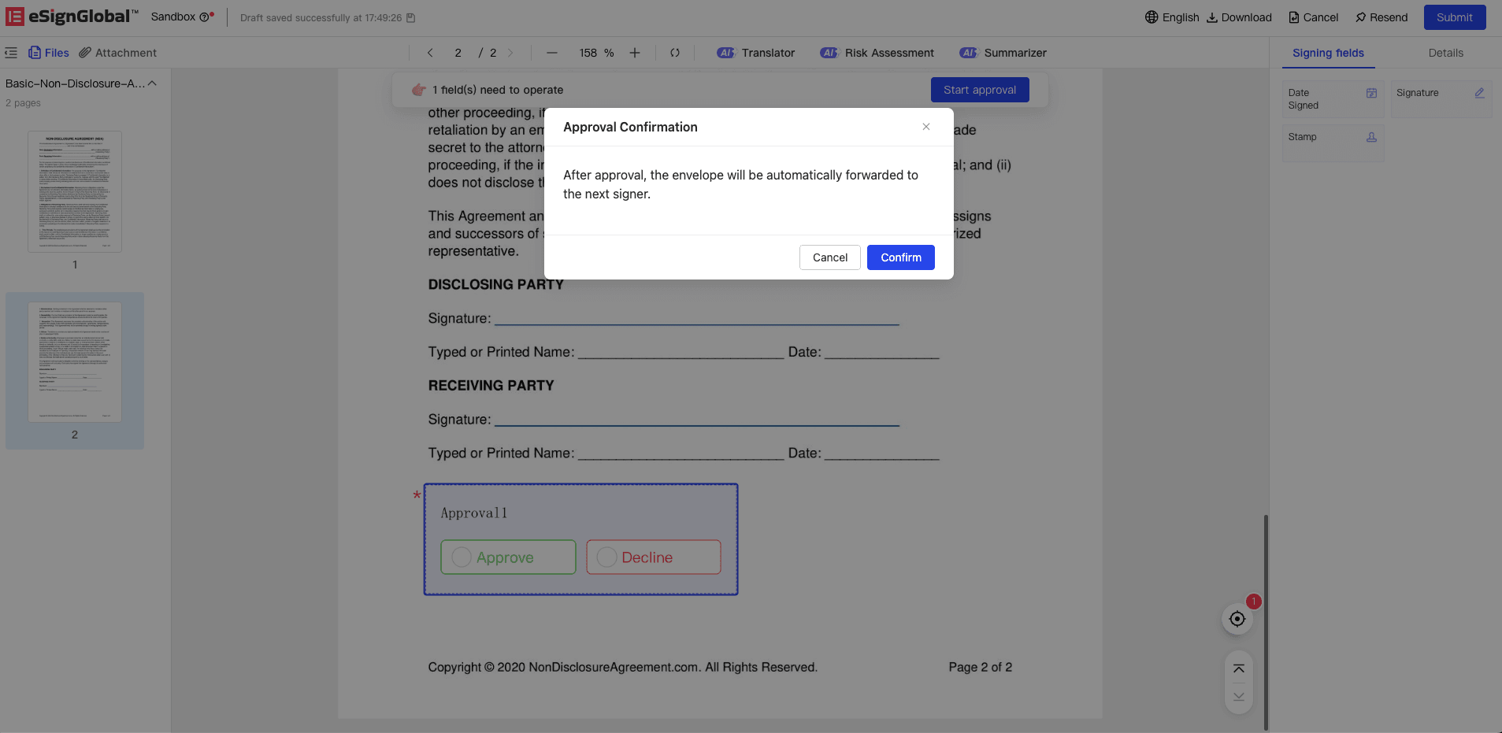Click the zoom in plus icon
This screenshot has width=1502, height=733.
635,53
